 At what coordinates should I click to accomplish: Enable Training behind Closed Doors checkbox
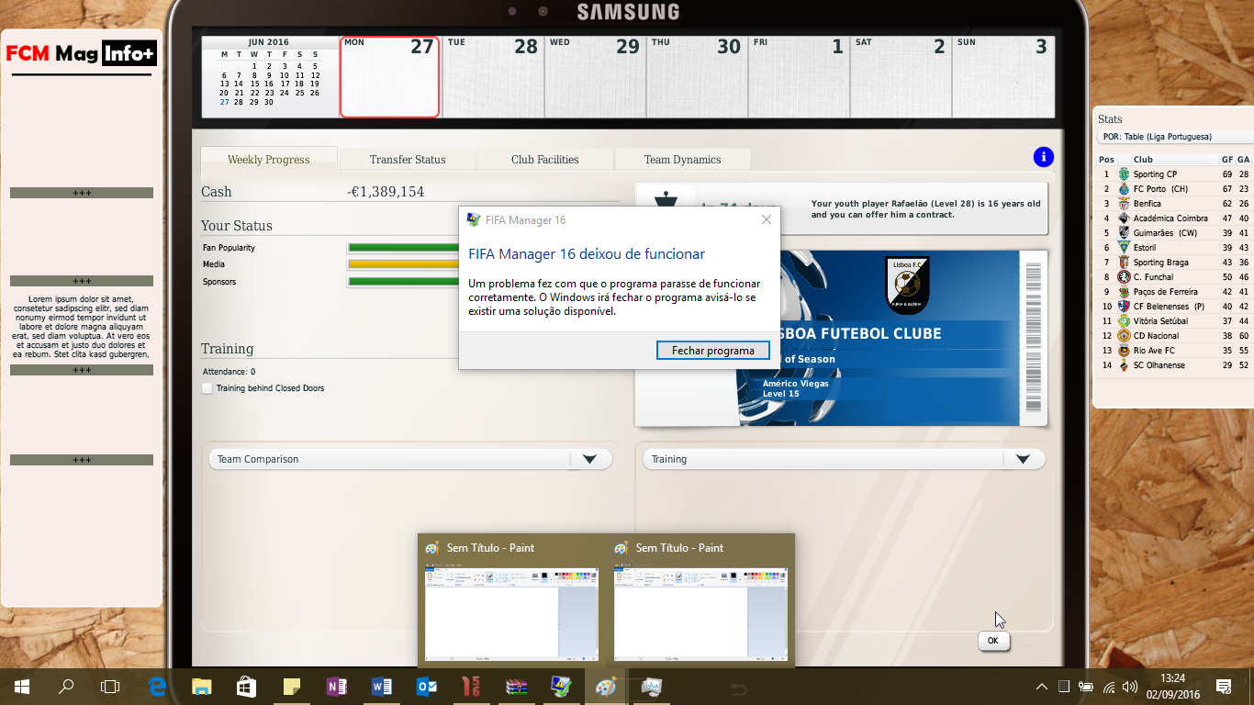(x=207, y=388)
